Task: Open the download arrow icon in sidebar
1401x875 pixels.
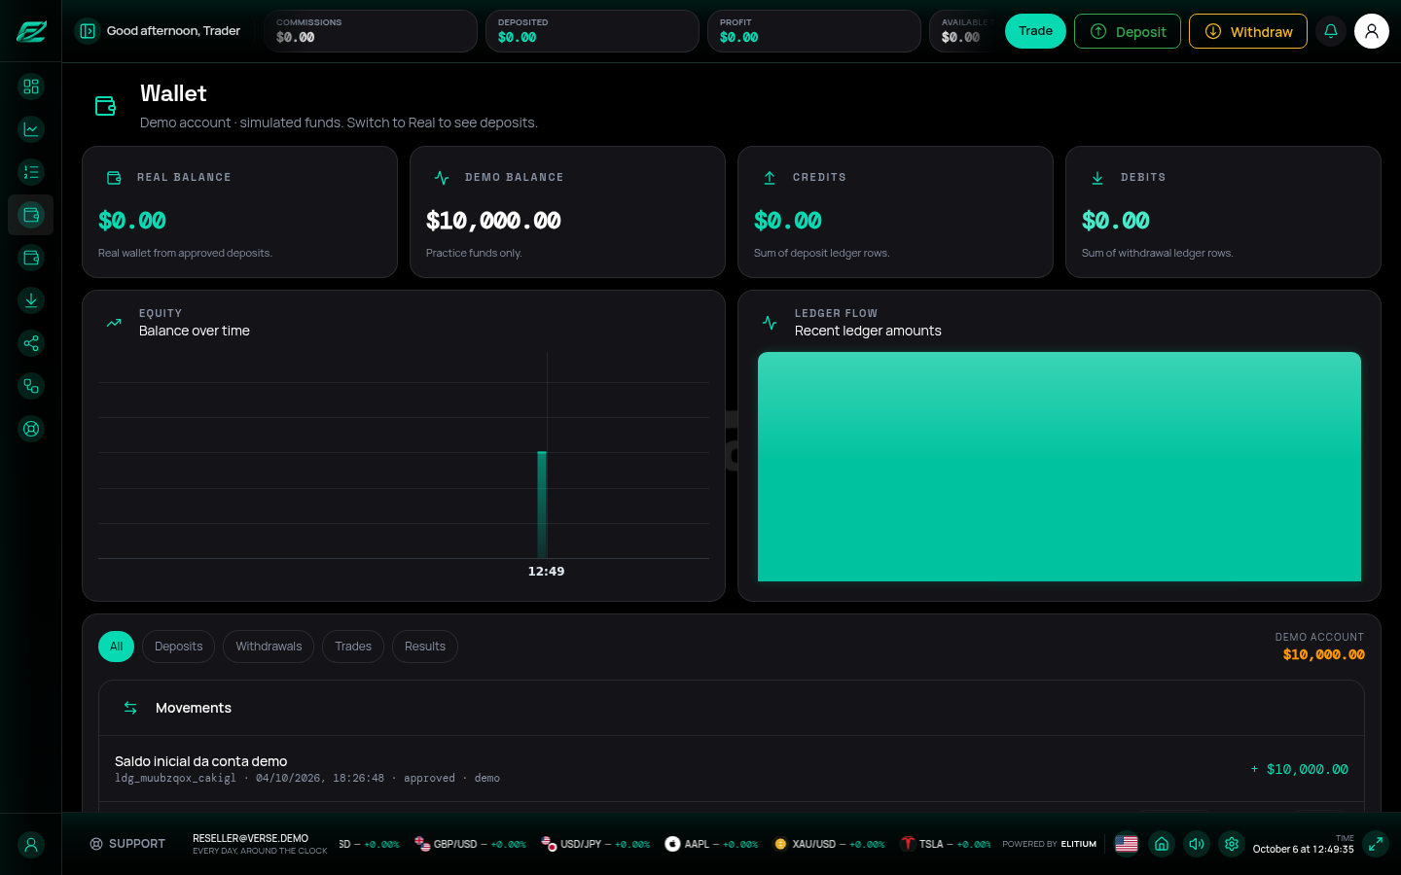Action: tap(31, 300)
